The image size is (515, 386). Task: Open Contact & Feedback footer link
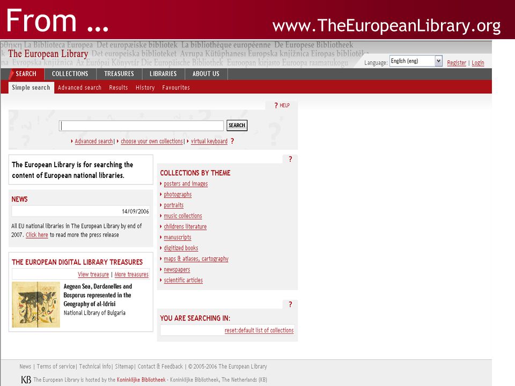click(x=160, y=367)
